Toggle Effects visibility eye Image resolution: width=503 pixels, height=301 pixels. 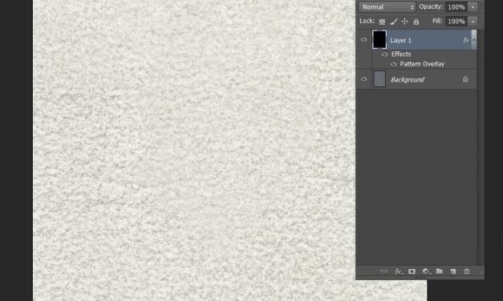pos(384,54)
